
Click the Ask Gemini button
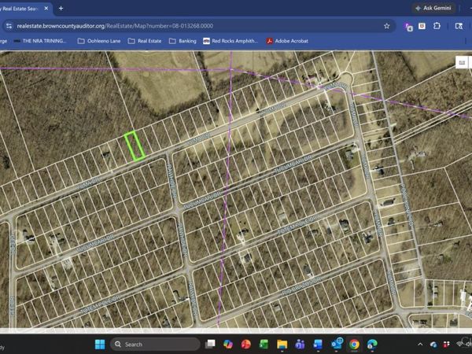434,8
